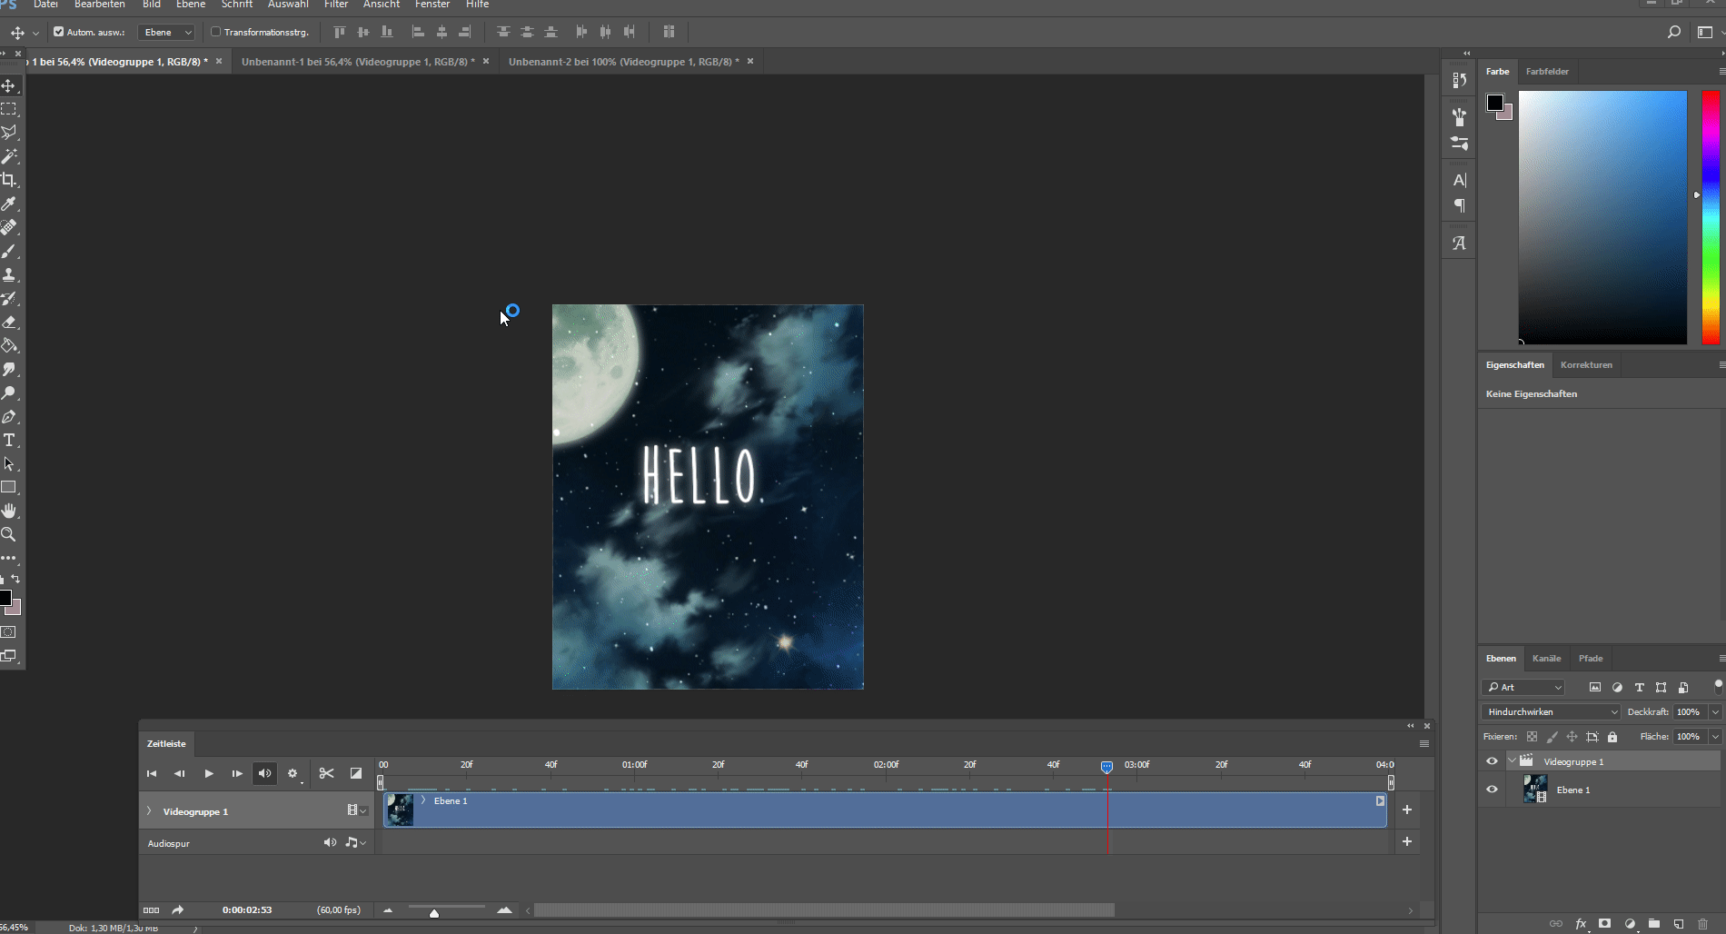Click the rainbow hue slider strip
This screenshot has width=1726, height=934.
coord(1711,217)
